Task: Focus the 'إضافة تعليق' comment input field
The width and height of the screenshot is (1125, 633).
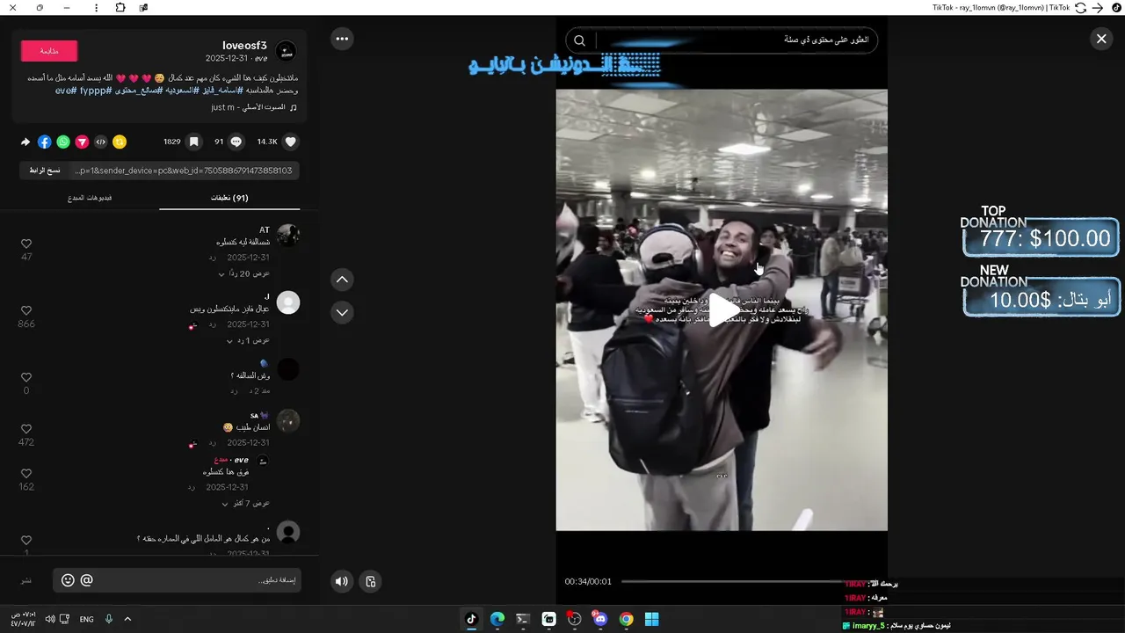Action: tap(195, 580)
